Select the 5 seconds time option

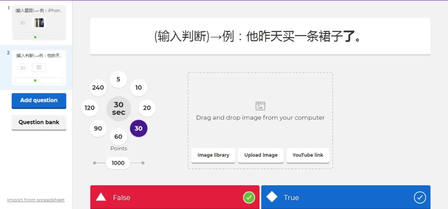118,79
